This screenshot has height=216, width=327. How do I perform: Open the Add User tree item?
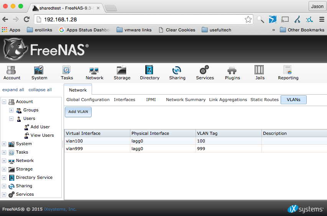point(40,127)
